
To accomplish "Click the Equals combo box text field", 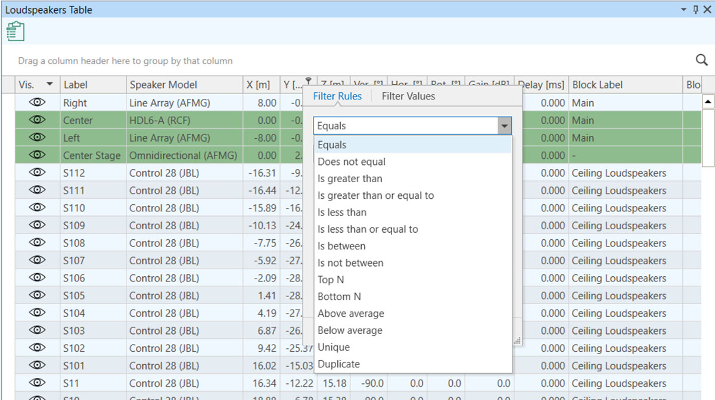I will click(x=406, y=126).
